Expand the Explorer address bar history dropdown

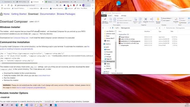[157, 28]
